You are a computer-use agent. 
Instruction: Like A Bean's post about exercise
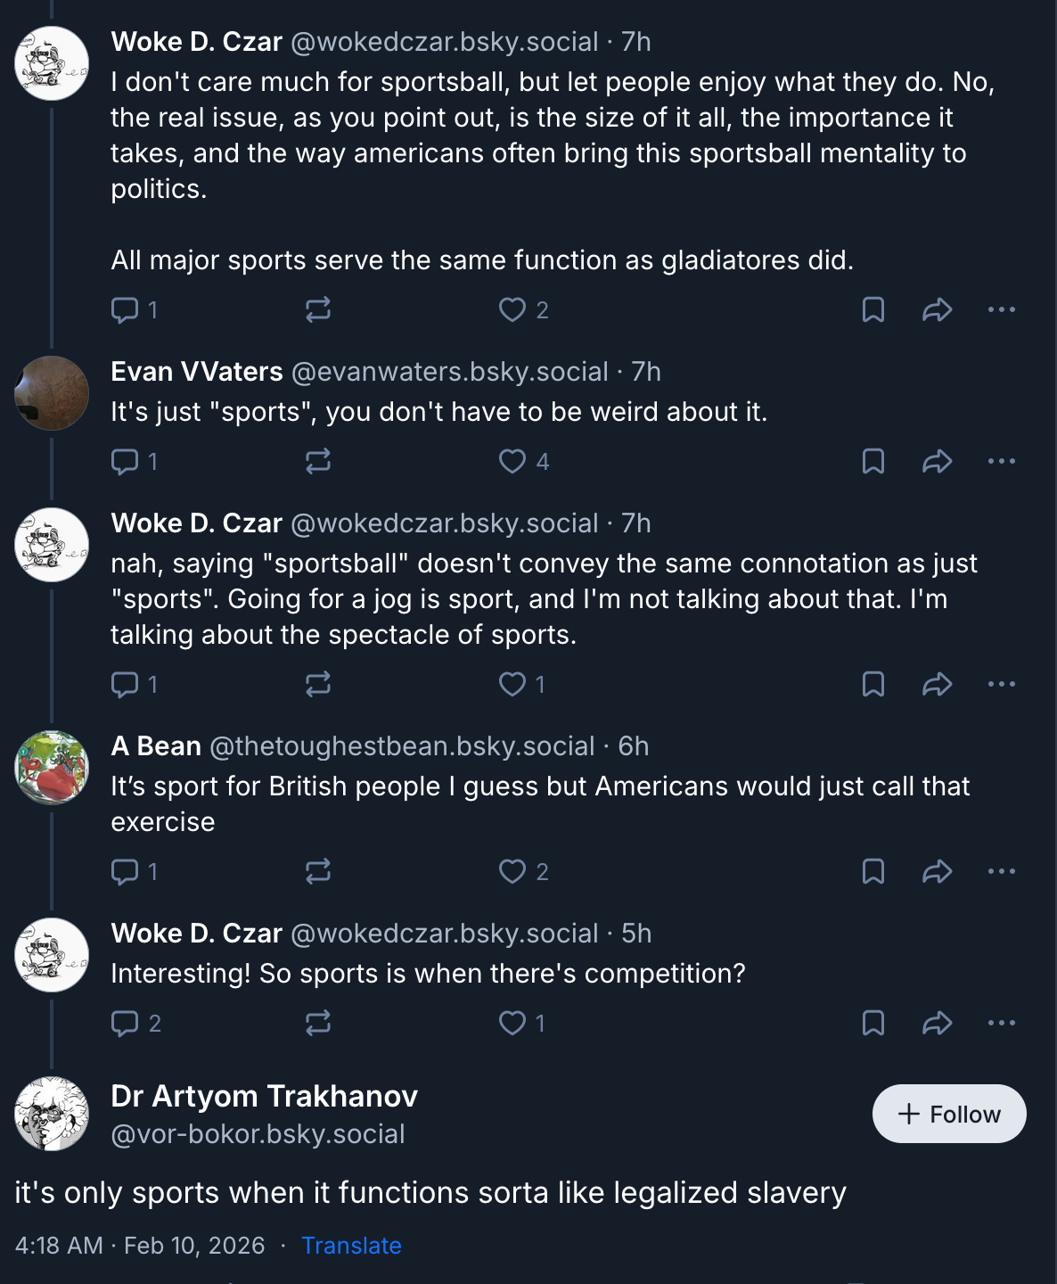(x=512, y=871)
